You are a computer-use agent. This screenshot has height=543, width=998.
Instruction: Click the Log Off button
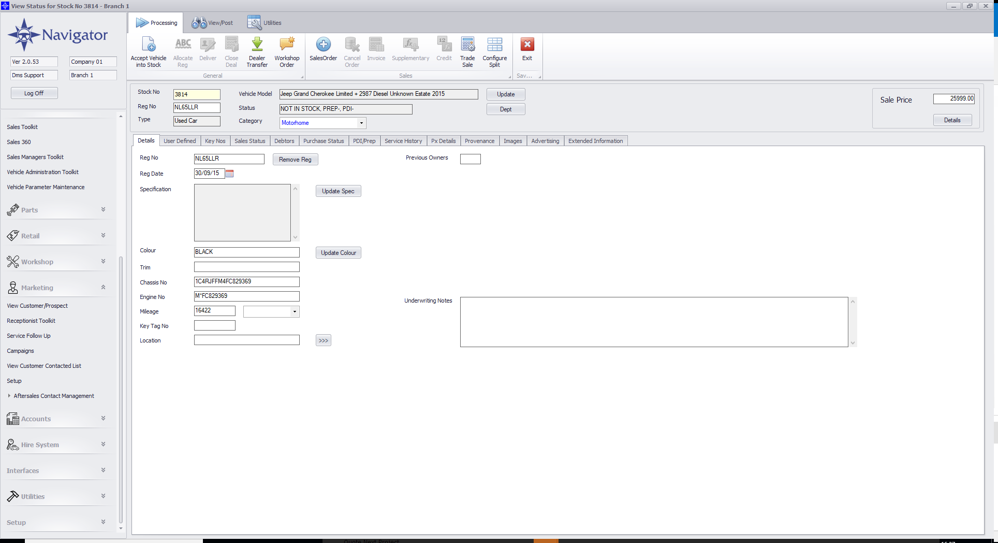pyautogui.click(x=34, y=93)
